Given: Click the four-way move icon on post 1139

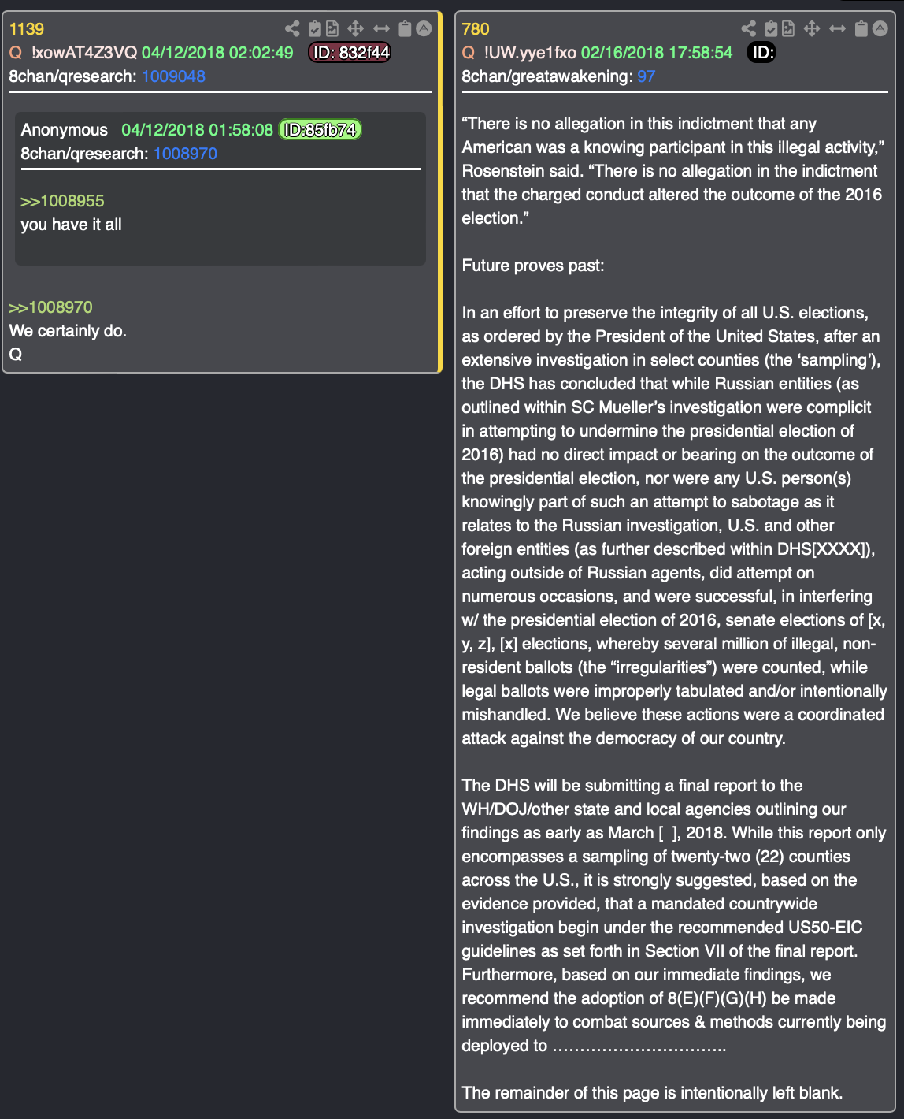Looking at the screenshot, I should (356, 29).
